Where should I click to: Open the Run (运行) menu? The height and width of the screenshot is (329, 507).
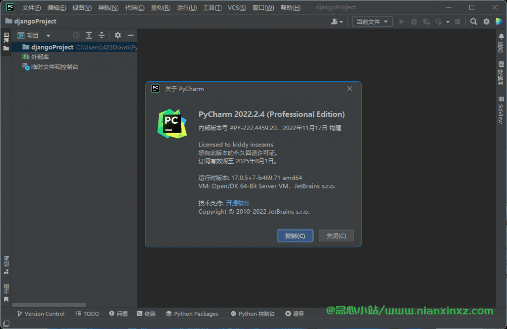click(x=187, y=7)
